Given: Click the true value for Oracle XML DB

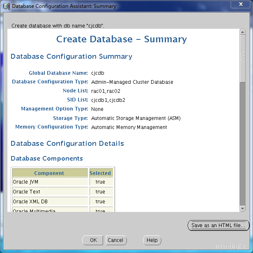Looking at the screenshot, I should (100, 202).
